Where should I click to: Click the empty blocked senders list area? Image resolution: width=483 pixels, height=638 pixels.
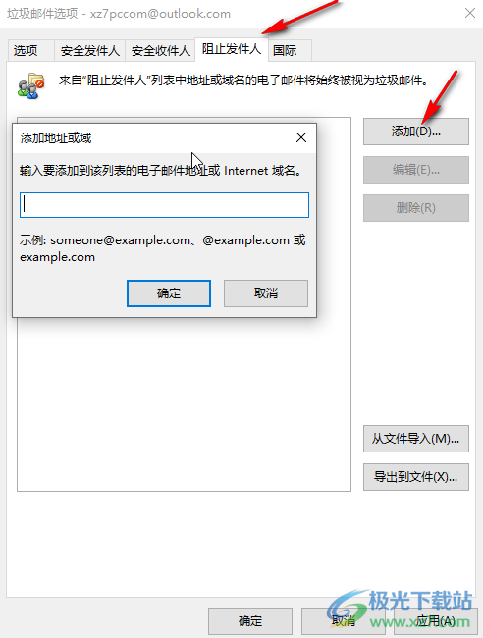click(184, 402)
